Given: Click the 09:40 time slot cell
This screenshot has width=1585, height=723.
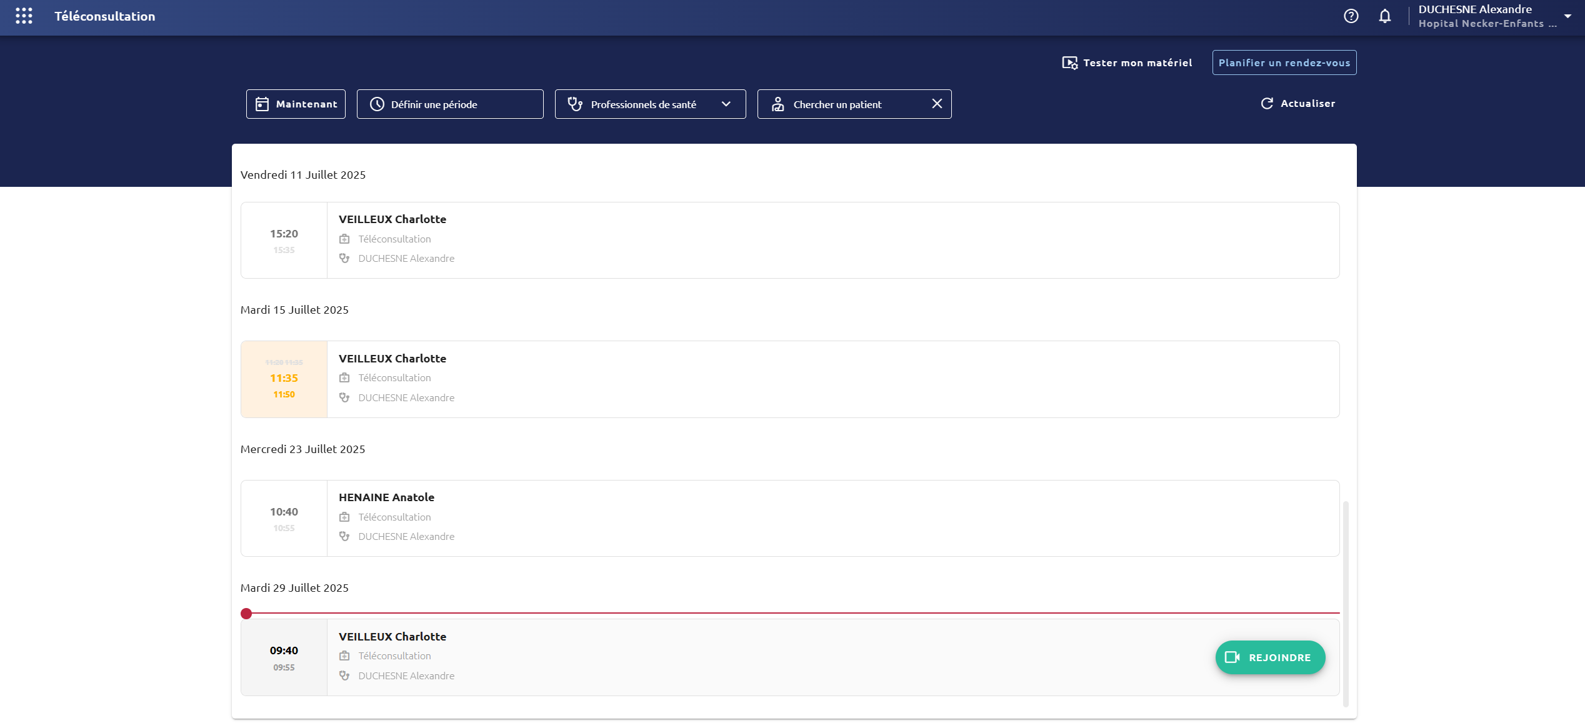Looking at the screenshot, I should coord(284,657).
